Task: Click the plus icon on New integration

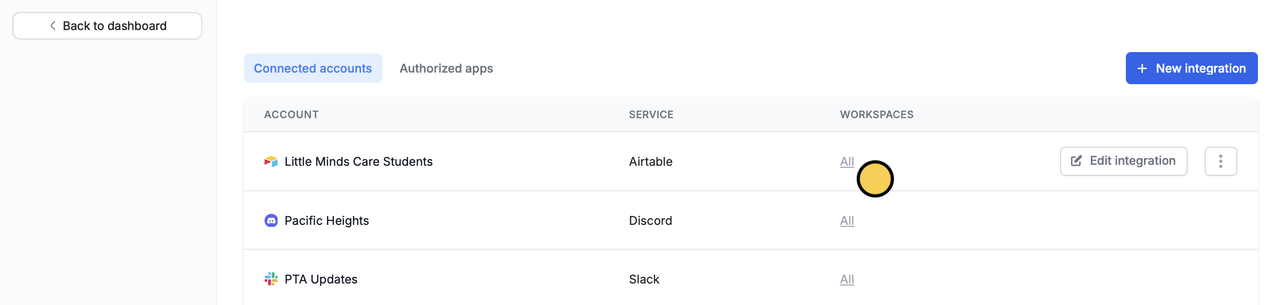Action: tap(1142, 69)
